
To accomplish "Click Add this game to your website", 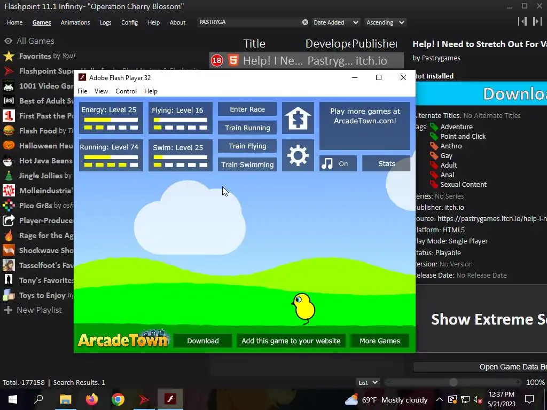I will pyautogui.click(x=291, y=341).
